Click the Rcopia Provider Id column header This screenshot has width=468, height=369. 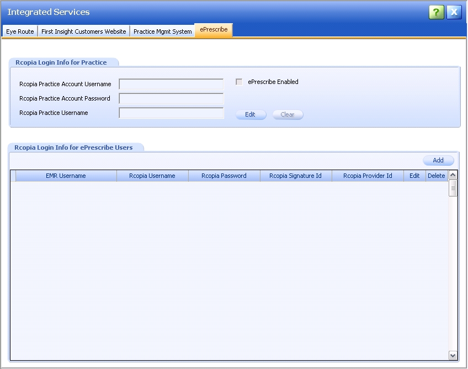(368, 176)
